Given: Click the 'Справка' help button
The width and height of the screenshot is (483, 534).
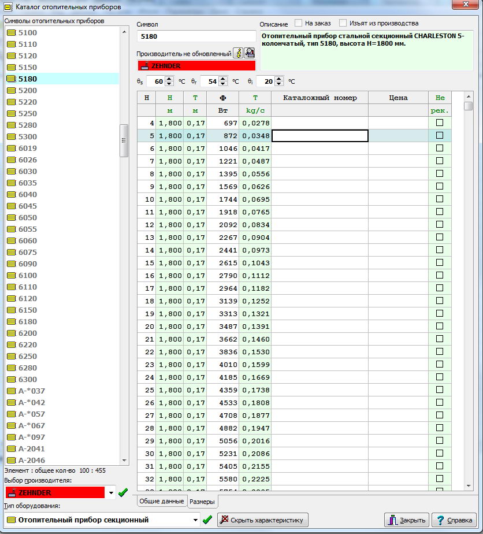Looking at the screenshot, I should pyautogui.click(x=454, y=520).
